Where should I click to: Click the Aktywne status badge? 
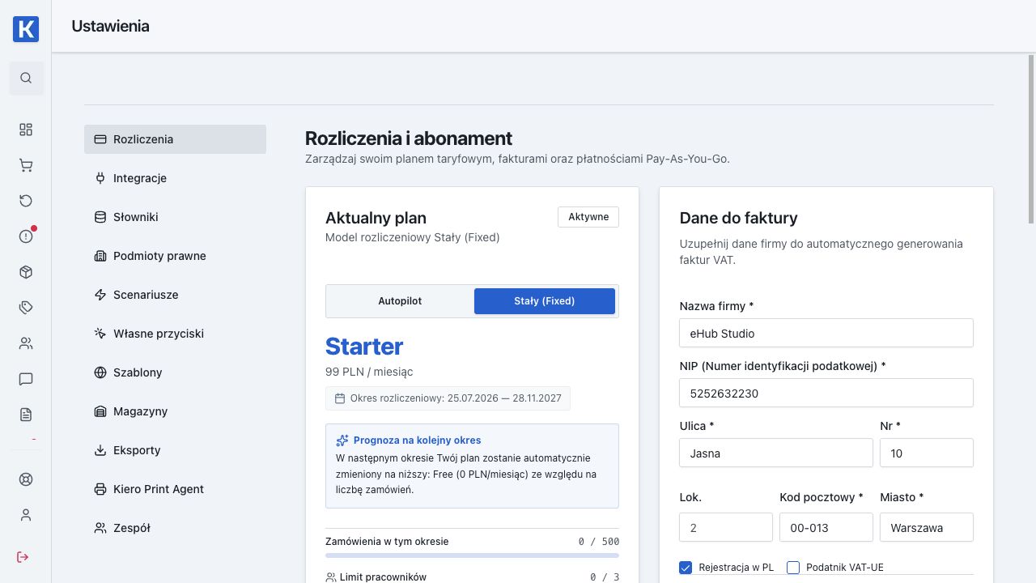coord(588,217)
